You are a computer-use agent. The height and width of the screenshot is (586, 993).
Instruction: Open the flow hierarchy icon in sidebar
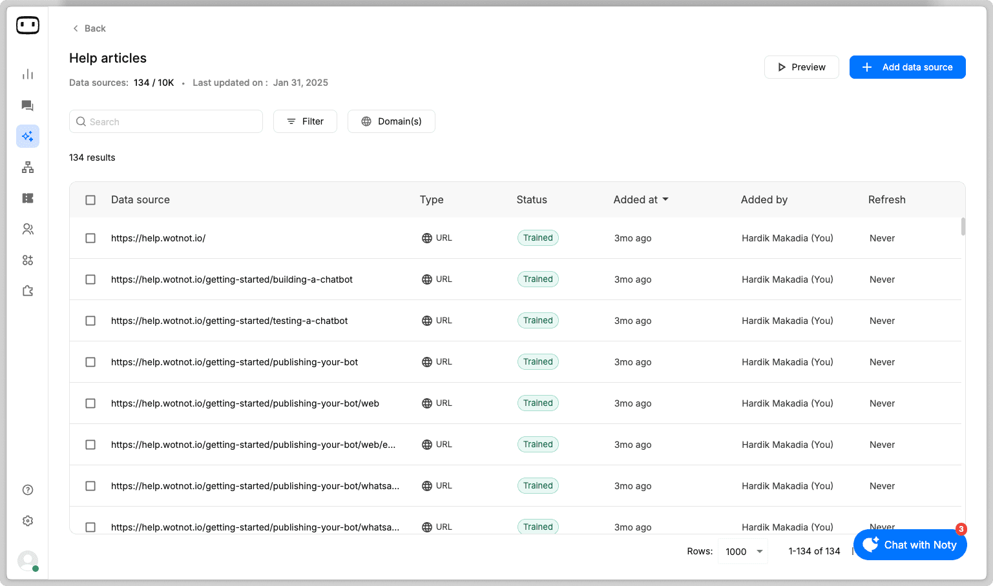[x=28, y=167]
